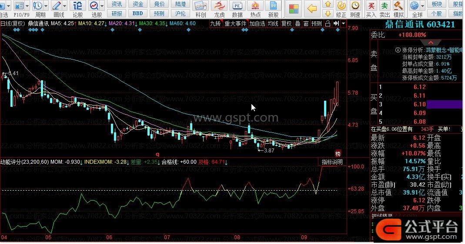Open the 热点 hot topics icon
Viewport: 465px width, 244px height.
[255, 6]
